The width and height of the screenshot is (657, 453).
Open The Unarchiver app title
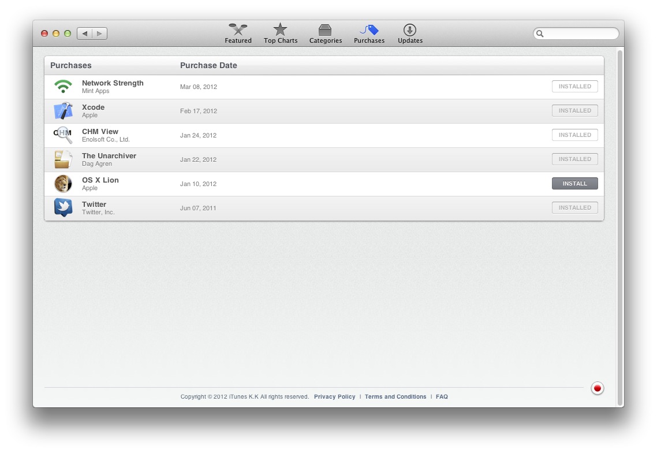point(109,156)
